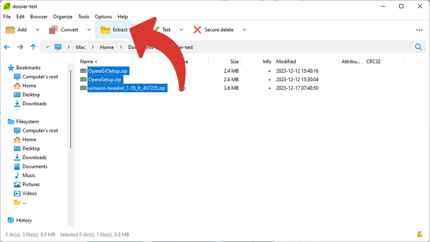The height and width of the screenshot is (242, 430).
Task: Open the Tools menu
Action: [x=83, y=16]
